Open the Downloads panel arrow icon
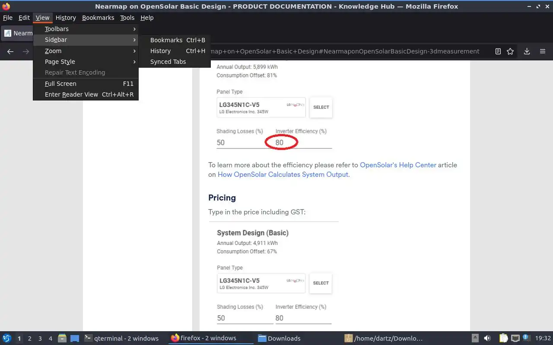553x345 pixels. [x=527, y=51]
